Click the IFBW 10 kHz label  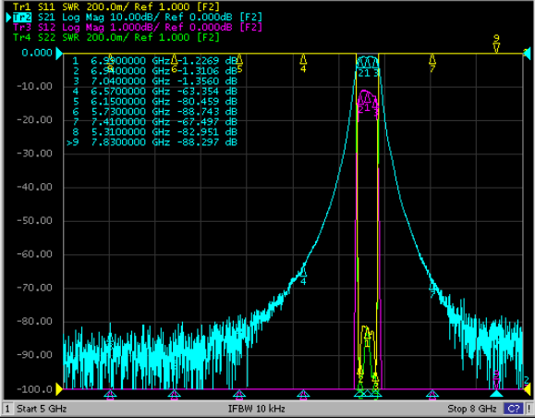[x=256, y=409]
